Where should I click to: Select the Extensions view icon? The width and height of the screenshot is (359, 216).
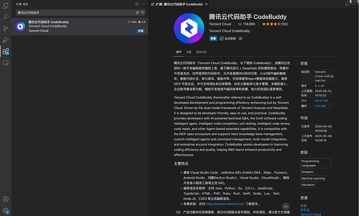[6, 52]
